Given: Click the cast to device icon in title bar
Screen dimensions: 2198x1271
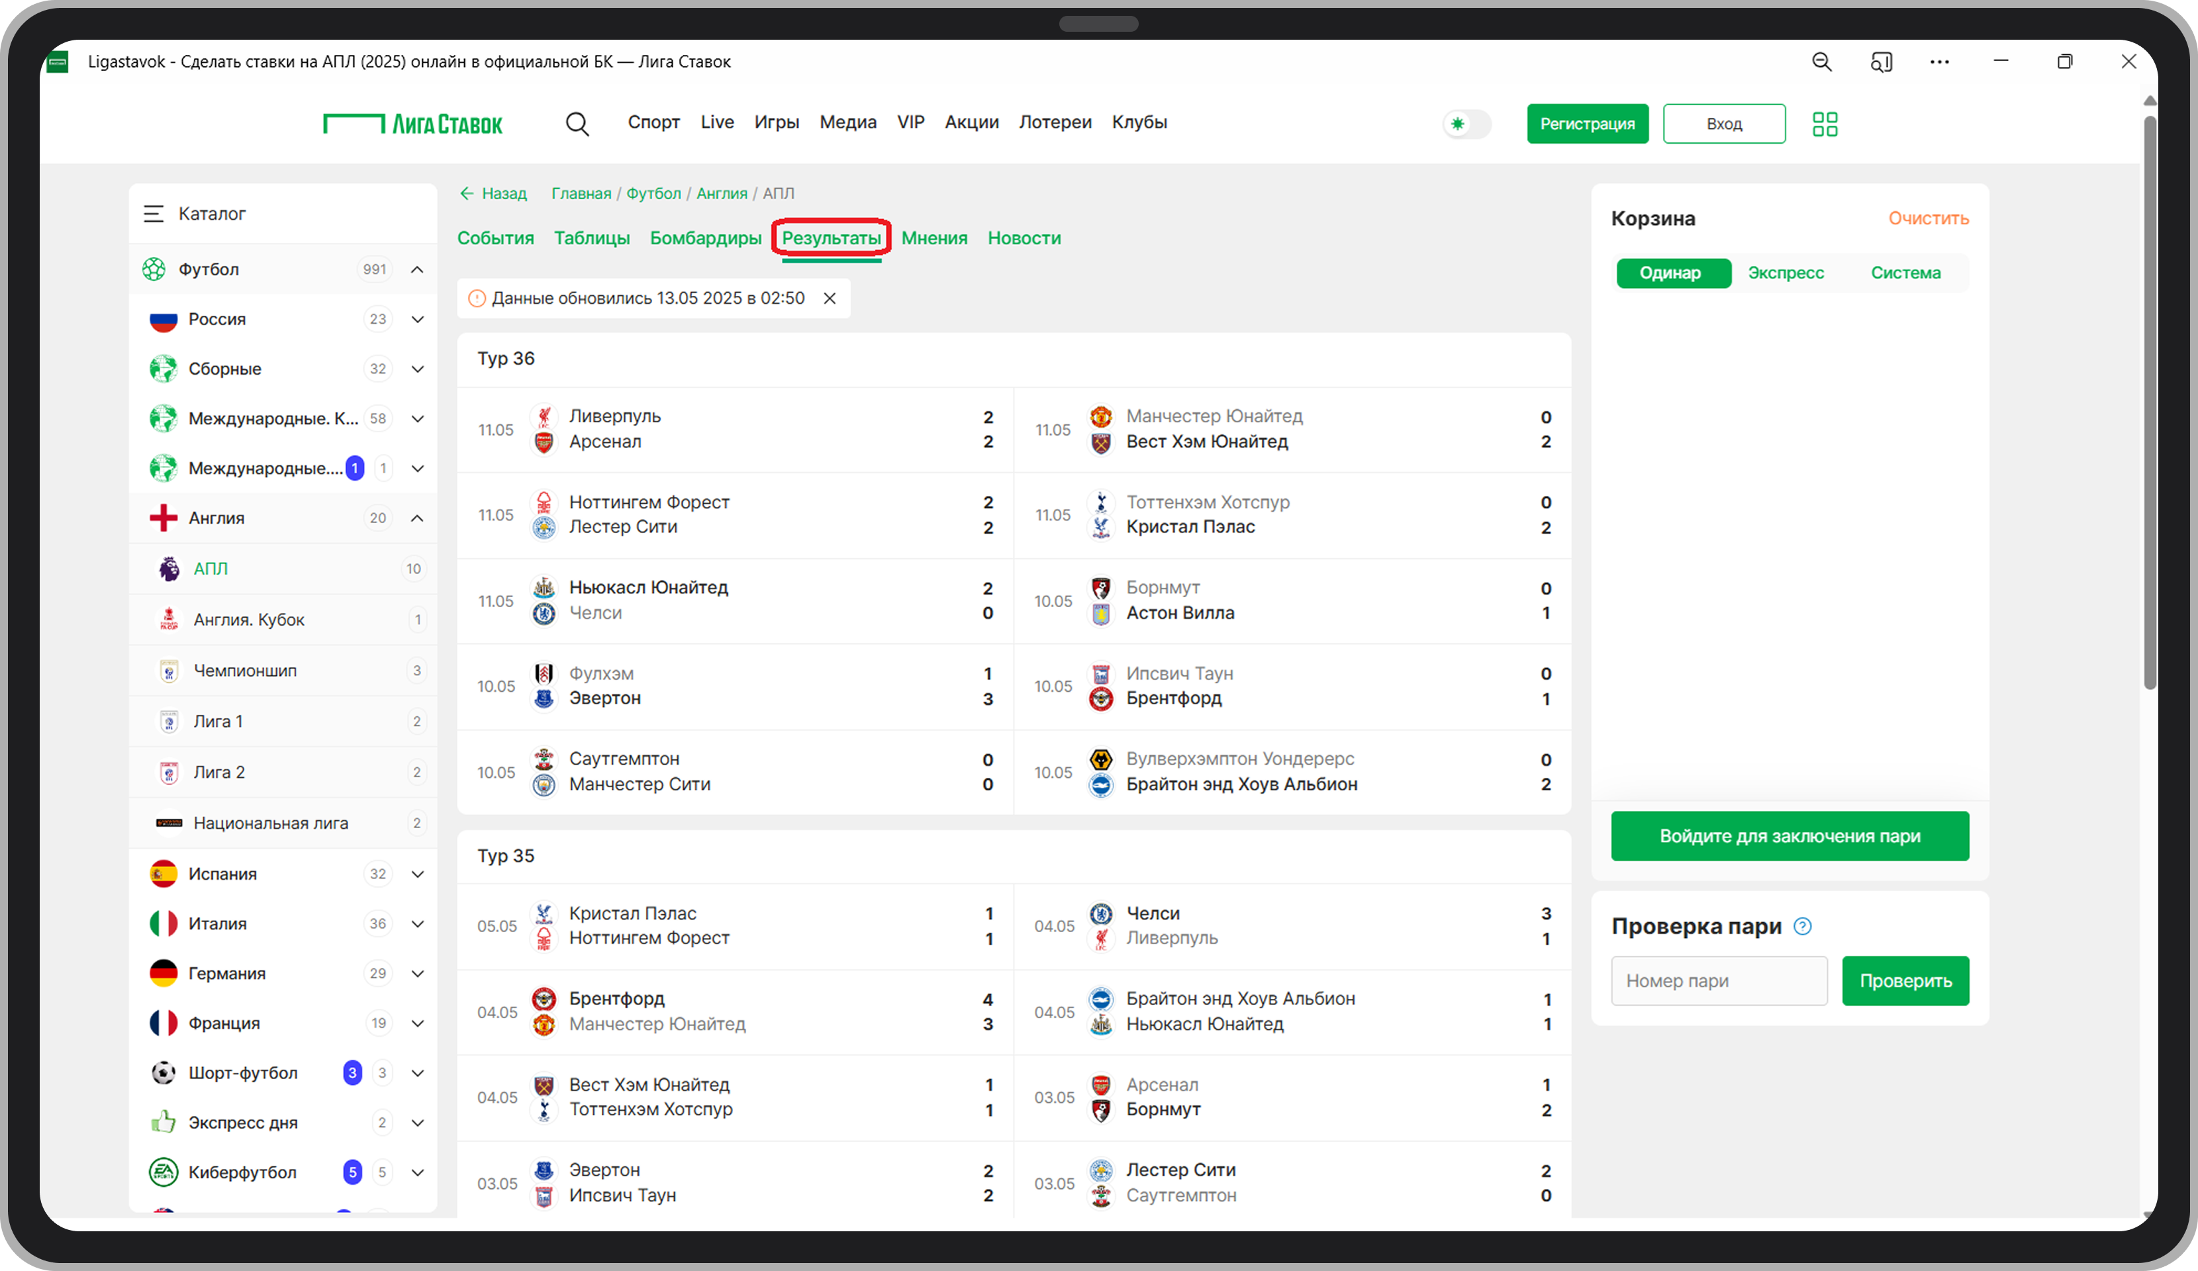Looking at the screenshot, I should point(1880,62).
